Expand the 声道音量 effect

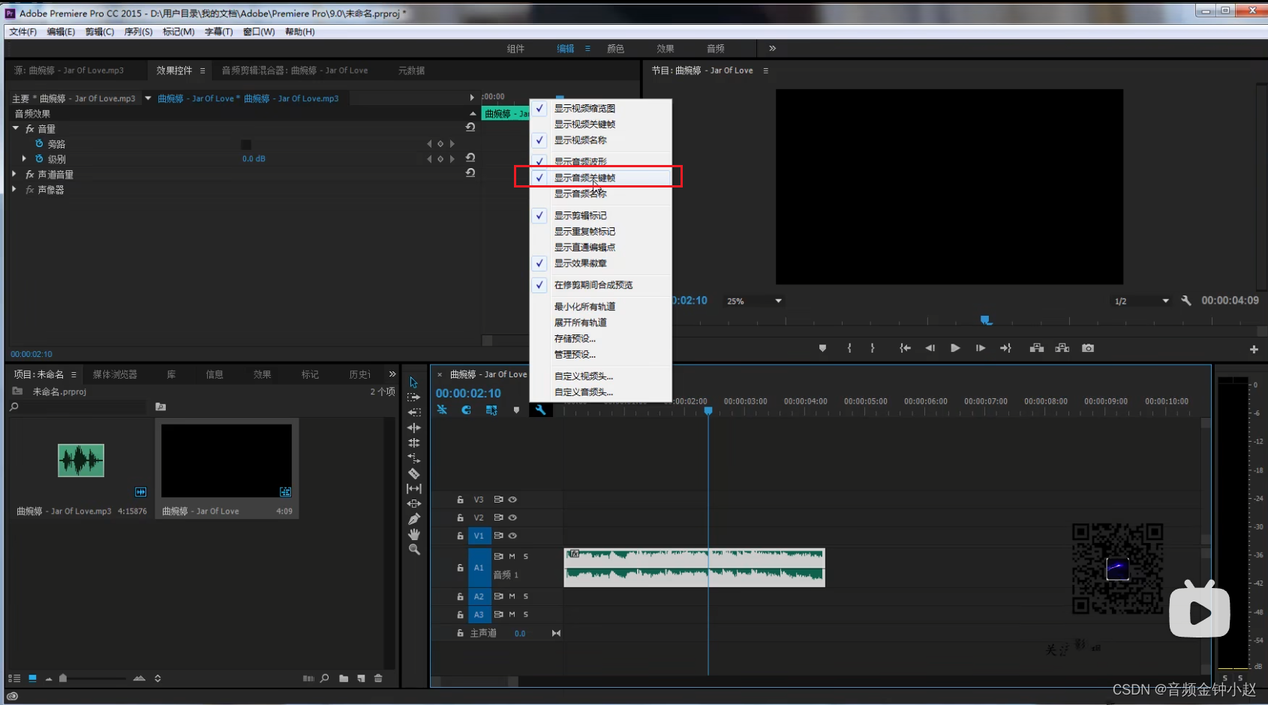[14, 174]
